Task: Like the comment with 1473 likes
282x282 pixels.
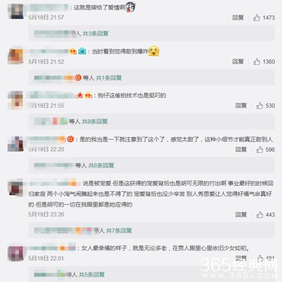Action: tap(256, 18)
